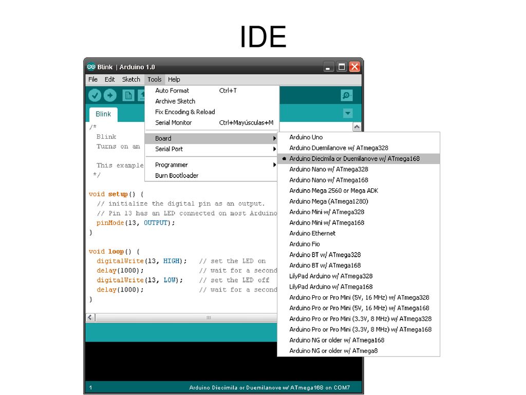
Task: Open the Edit menu
Action: pyautogui.click(x=109, y=80)
